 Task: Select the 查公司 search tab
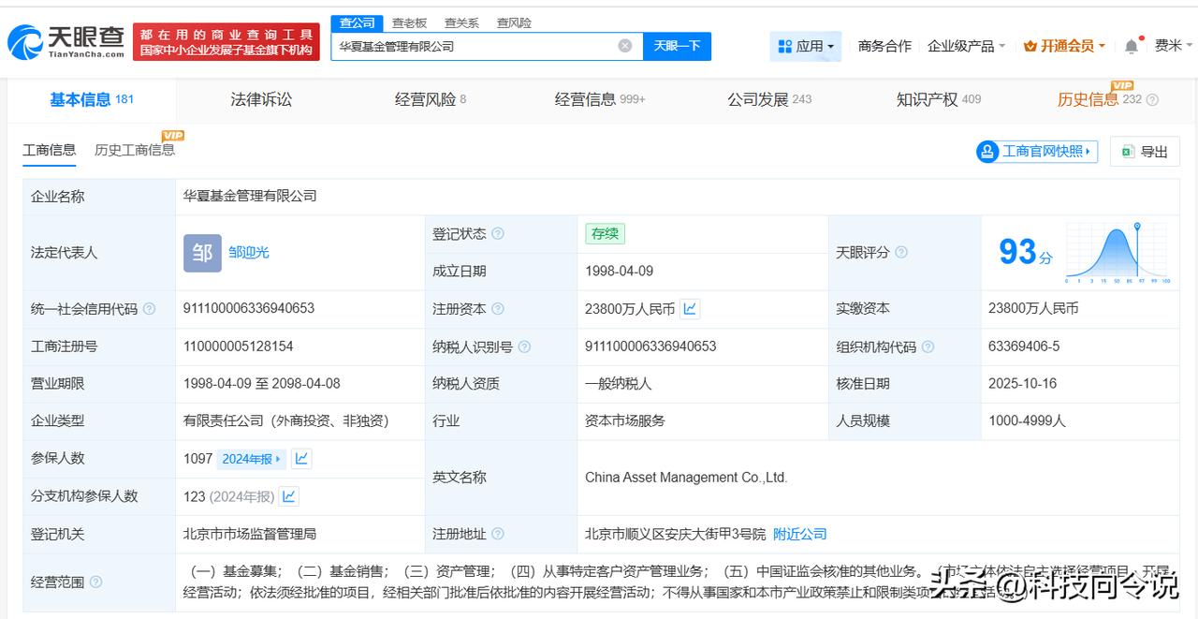tap(357, 22)
